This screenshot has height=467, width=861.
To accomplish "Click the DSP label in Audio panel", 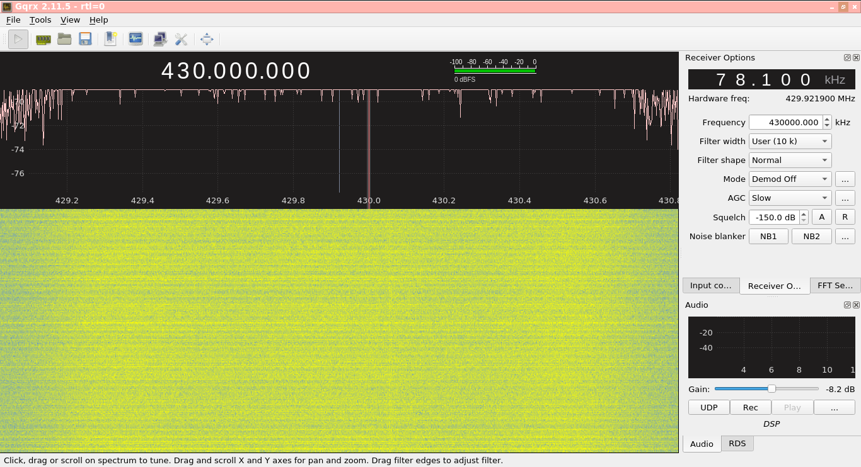I will point(771,424).
